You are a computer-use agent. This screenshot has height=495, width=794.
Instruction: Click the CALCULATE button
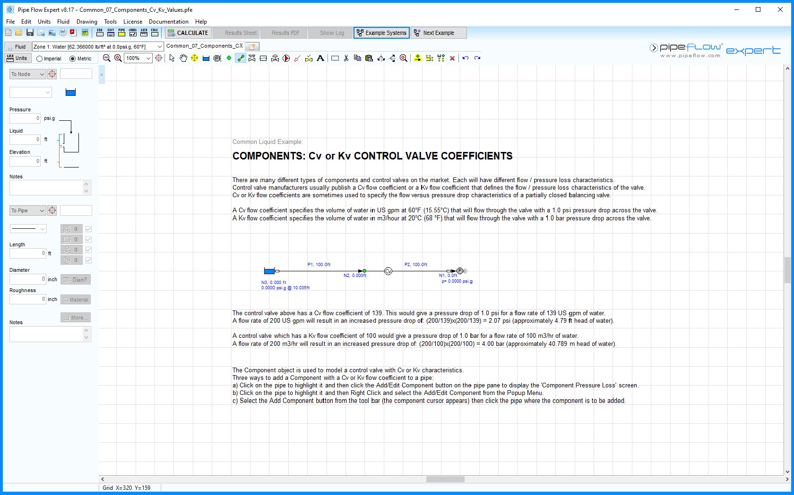click(188, 33)
